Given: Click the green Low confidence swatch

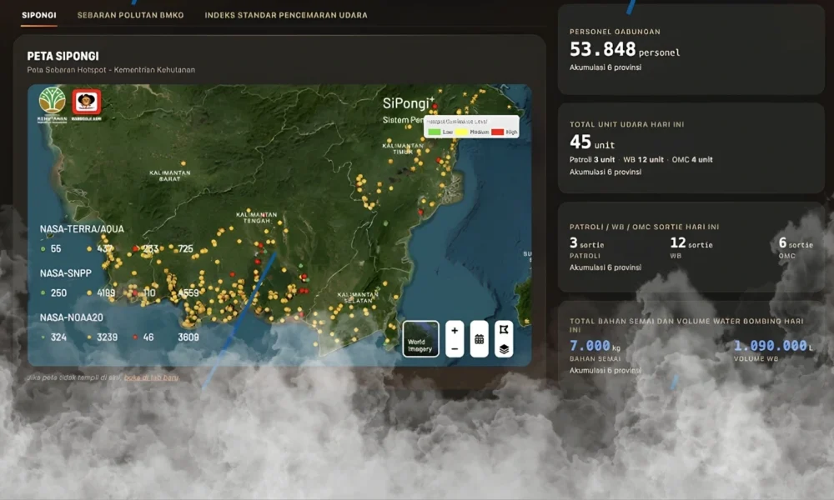Looking at the screenshot, I should (435, 132).
